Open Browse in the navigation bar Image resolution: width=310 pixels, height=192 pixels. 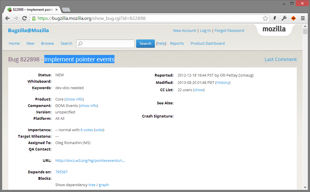pos(47,44)
